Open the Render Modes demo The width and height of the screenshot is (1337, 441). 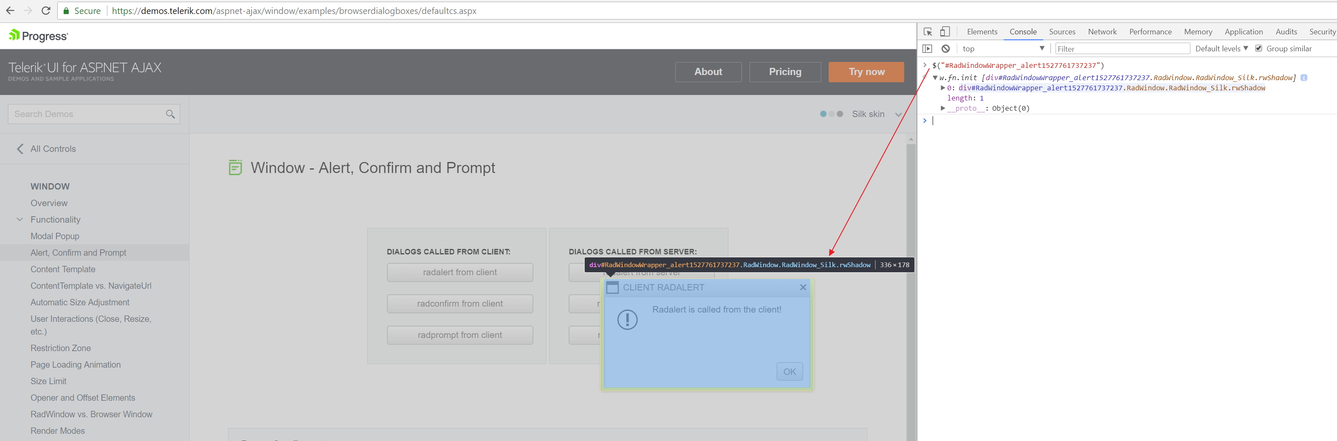click(58, 431)
